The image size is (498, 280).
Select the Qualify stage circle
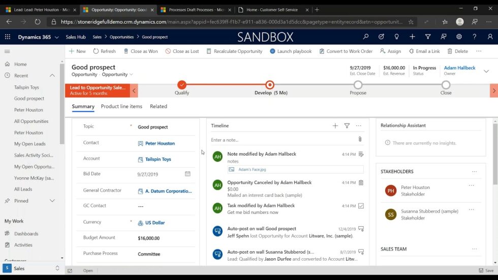coord(182,85)
